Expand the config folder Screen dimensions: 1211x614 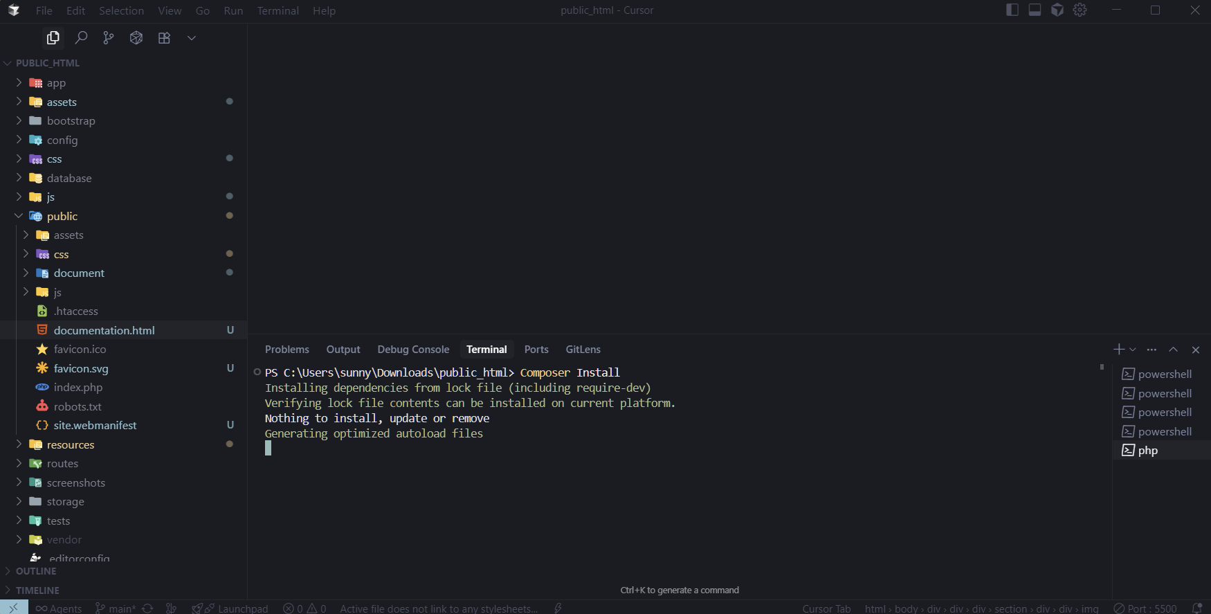coord(62,140)
